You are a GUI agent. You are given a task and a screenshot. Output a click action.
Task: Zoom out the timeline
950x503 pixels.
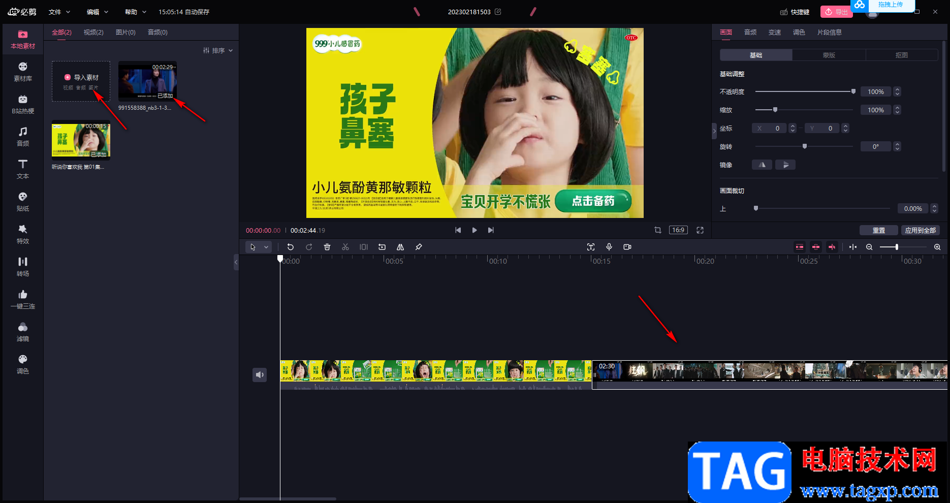pyautogui.click(x=869, y=247)
